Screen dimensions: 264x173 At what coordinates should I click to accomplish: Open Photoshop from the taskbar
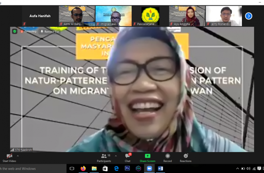(x=127, y=168)
